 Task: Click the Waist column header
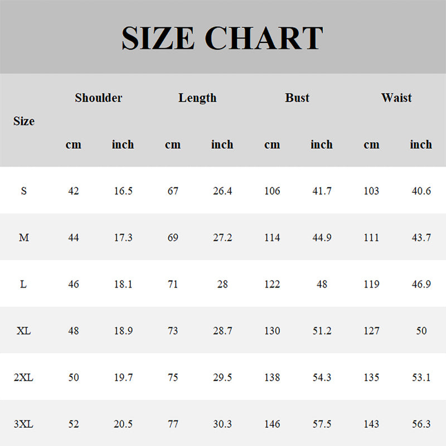(x=396, y=98)
